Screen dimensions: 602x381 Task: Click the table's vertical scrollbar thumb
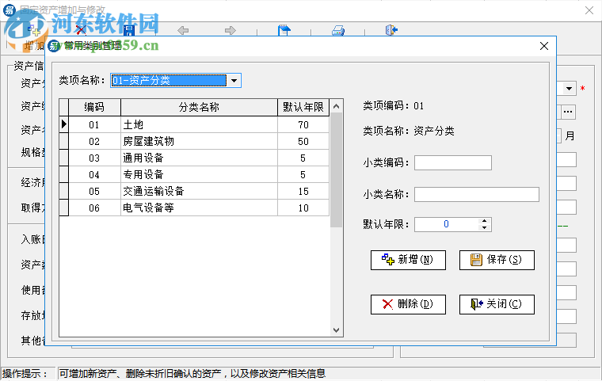[337, 170]
